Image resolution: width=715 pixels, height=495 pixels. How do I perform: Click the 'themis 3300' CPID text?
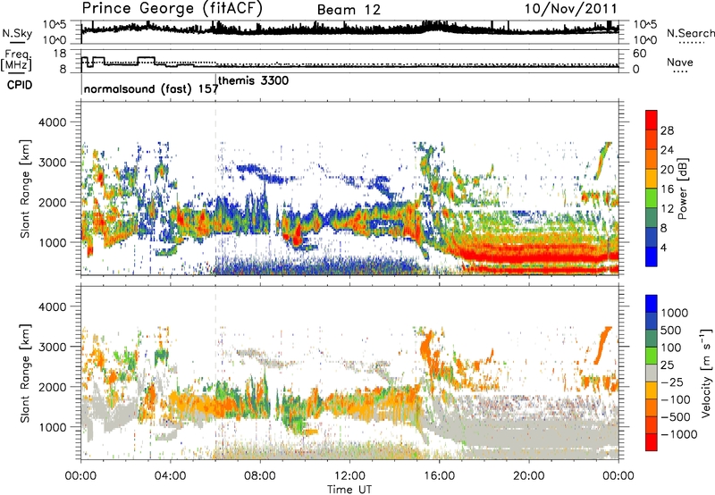[254, 80]
